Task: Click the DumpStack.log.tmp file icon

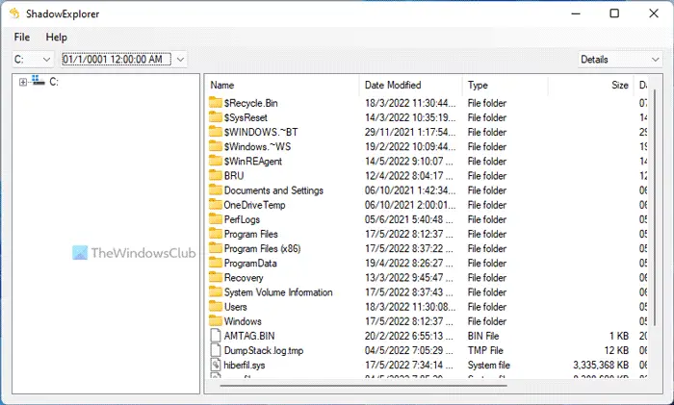Action: coord(216,350)
